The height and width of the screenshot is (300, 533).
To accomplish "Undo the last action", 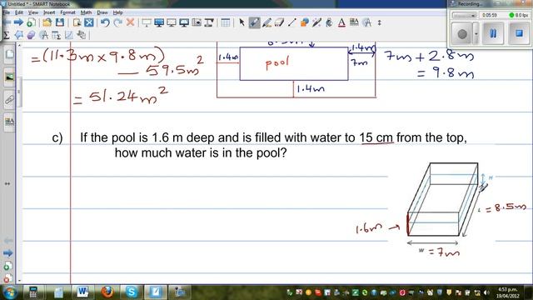I will pos(105,22).
